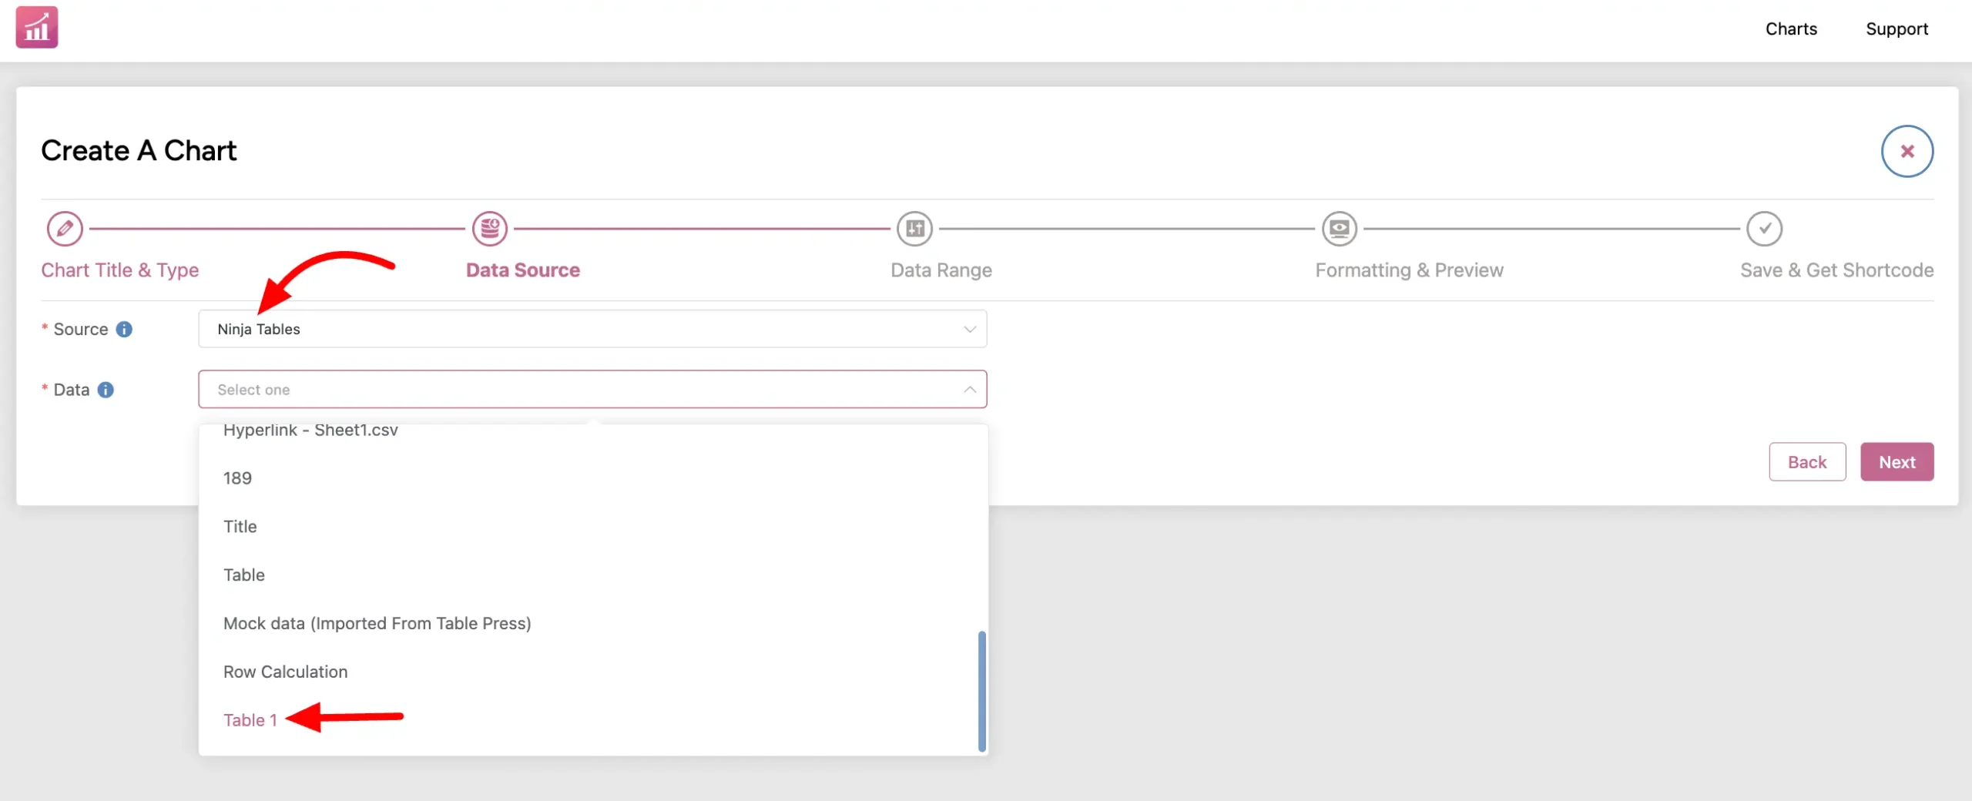Click the Save & Get Shortcode checkmark icon
Screen dimensions: 1972x801
pos(1765,229)
